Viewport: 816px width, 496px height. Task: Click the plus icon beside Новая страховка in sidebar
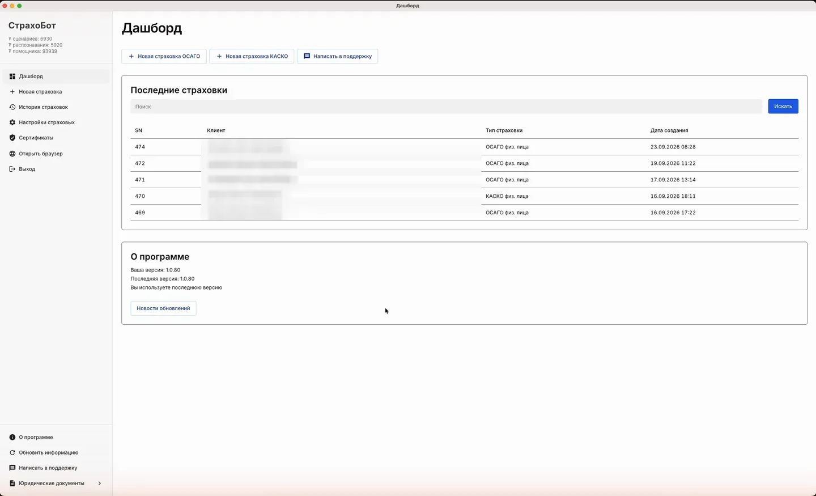click(12, 92)
